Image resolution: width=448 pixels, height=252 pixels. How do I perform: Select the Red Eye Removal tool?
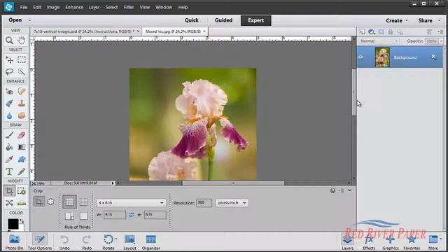(9, 92)
